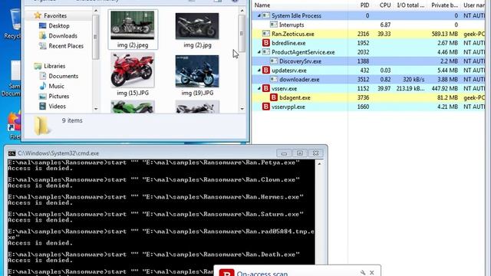The width and height of the screenshot is (491, 276).
Task: Collapse vsserv.exe tree node
Action: [259, 88]
